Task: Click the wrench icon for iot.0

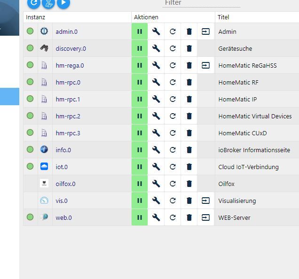Action: pyautogui.click(x=156, y=167)
